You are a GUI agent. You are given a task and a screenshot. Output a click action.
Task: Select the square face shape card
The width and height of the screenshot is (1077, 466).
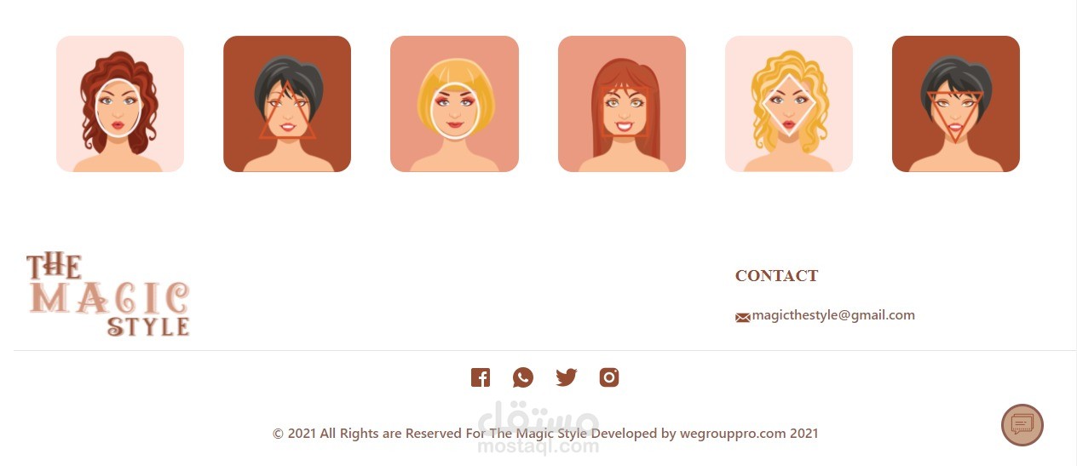(x=622, y=104)
